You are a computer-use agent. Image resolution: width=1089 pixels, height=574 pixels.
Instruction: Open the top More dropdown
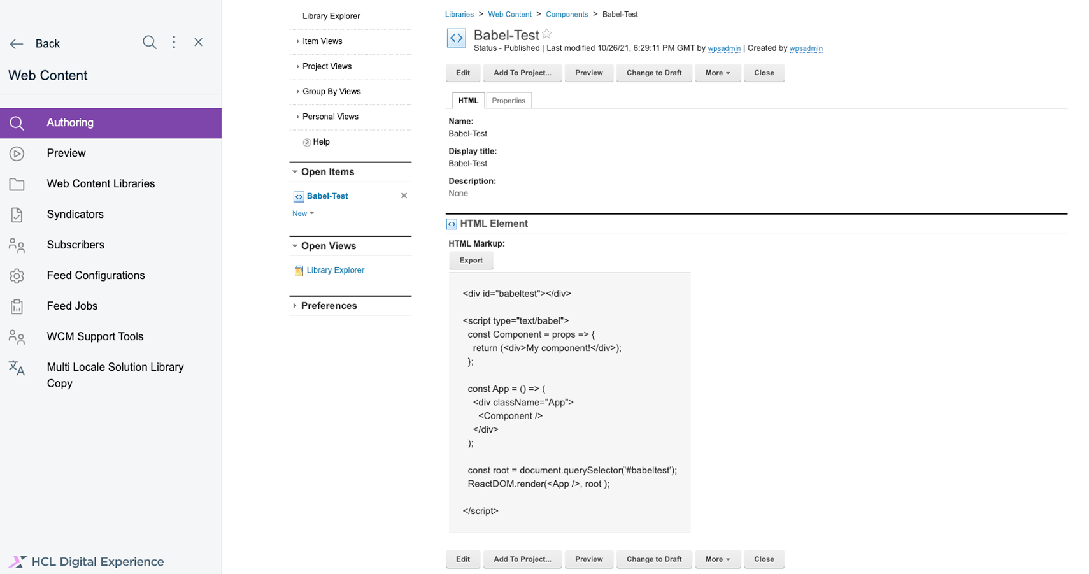718,73
